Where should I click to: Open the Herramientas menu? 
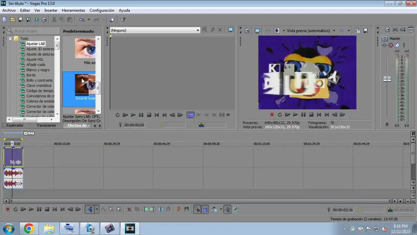pos(73,10)
